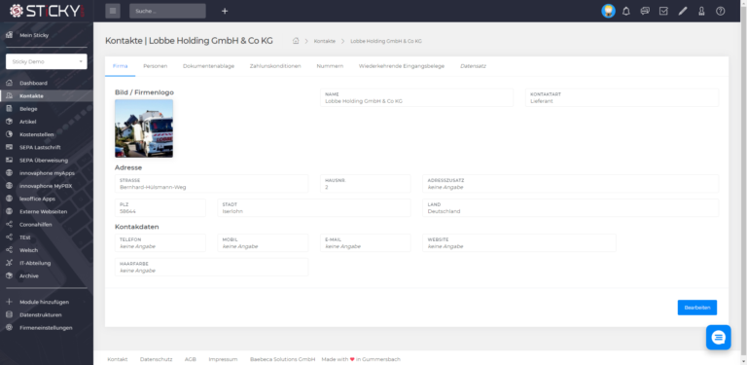Select the Dokumentenablage tab
The image size is (747, 365).
[x=209, y=66]
